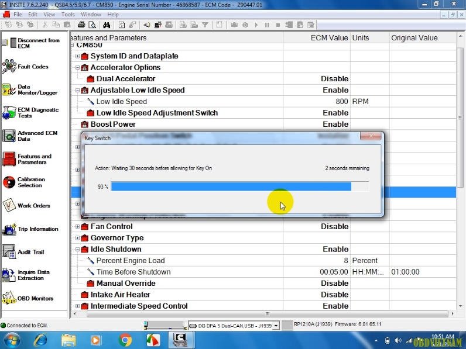Click the Paste toolbar icon

click(x=67, y=25)
